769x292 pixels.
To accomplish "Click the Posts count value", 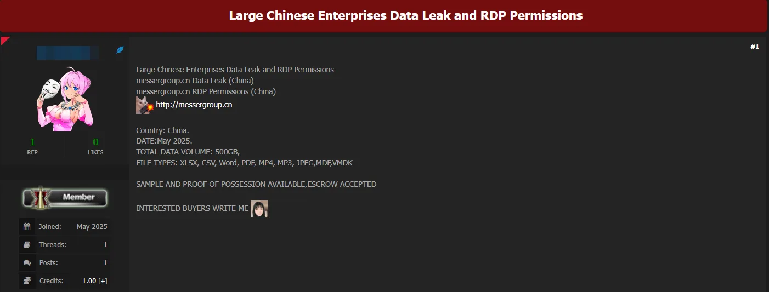I will point(105,263).
